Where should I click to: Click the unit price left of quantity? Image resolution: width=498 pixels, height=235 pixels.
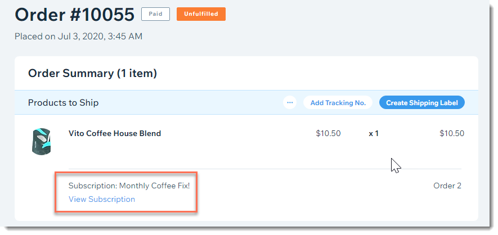[x=328, y=133]
